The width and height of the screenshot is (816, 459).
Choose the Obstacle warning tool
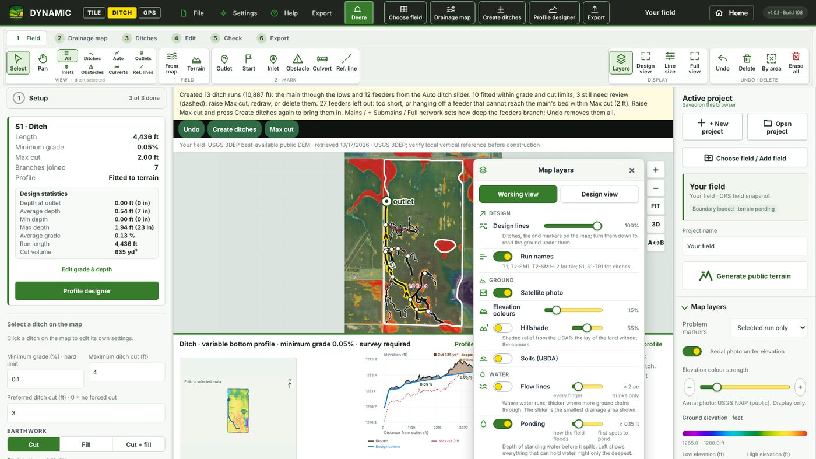pos(298,62)
